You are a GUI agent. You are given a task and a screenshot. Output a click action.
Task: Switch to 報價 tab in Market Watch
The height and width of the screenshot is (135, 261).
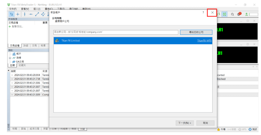coord(43,46)
